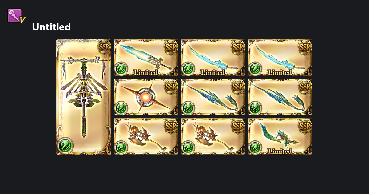
Task: Open the green feathered Limited blade card
Action: (x=280, y=136)
